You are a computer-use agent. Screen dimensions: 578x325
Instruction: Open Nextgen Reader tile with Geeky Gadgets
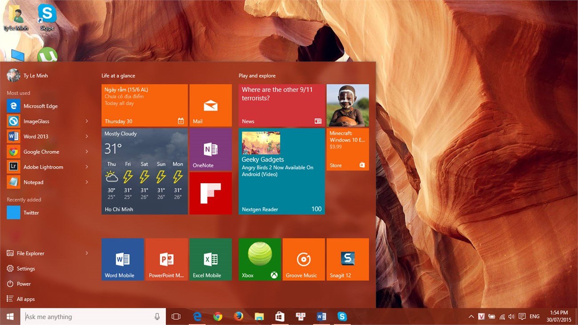pyautogui.click(x=281, y=171)
